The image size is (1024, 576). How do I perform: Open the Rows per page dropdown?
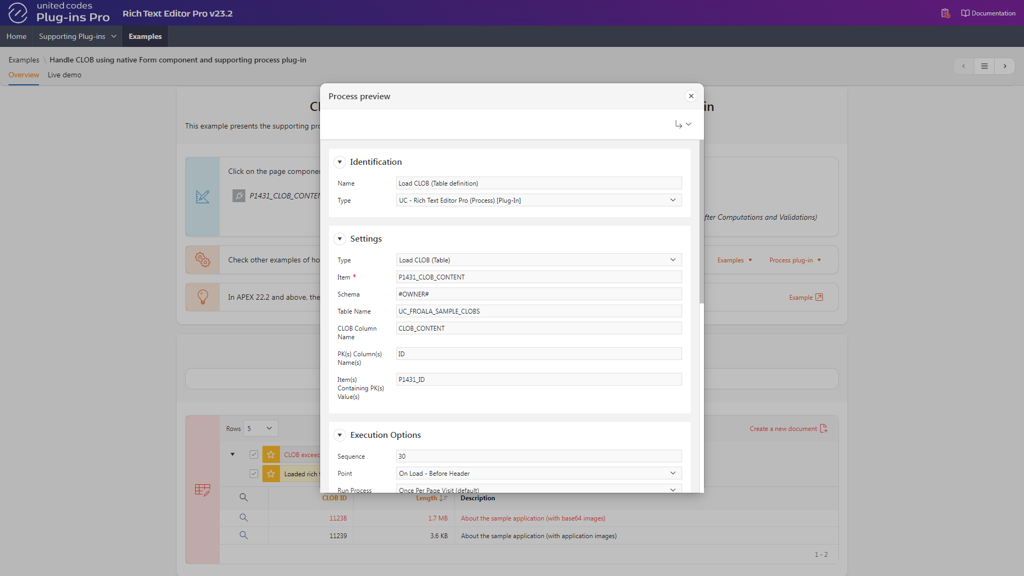click(260, 428)
